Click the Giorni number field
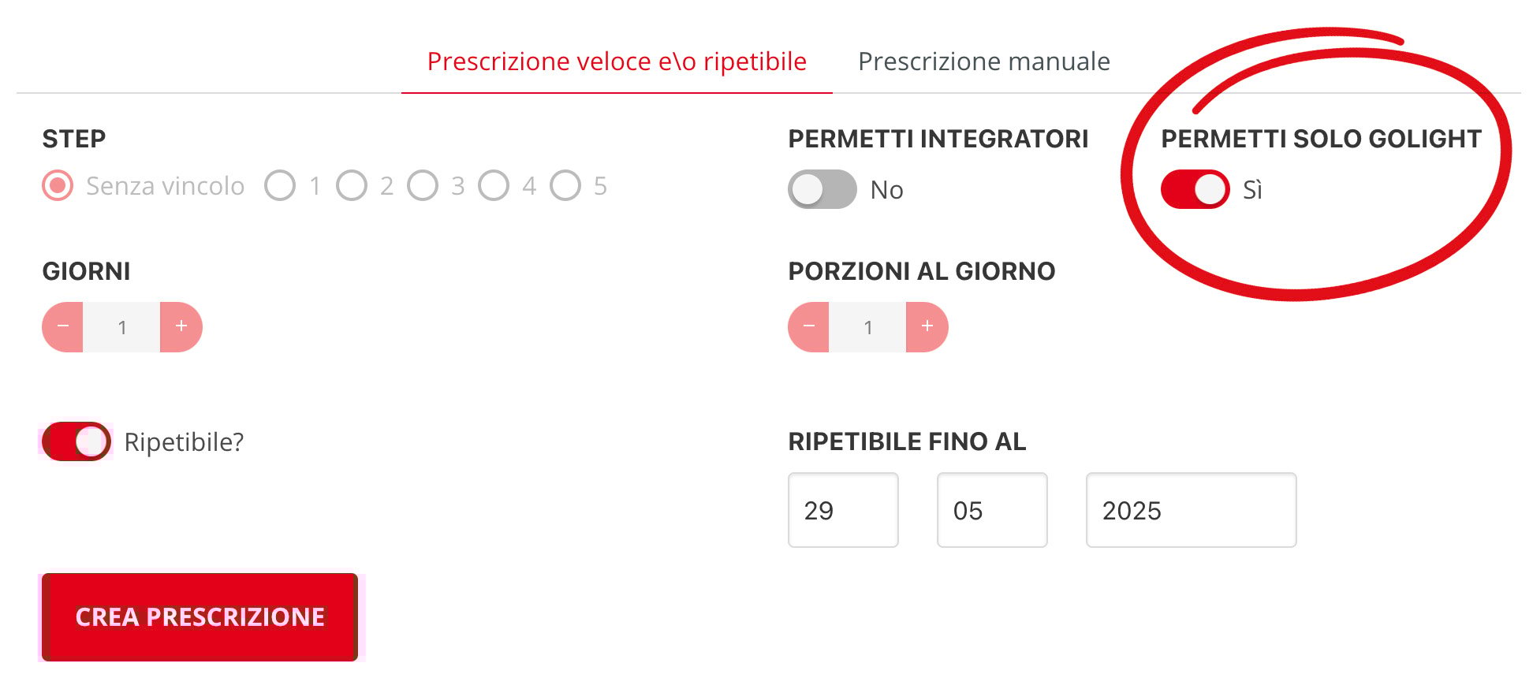The width and height of the screenshot is (1533, 700). pyautogui.click(x=122, y=326)
